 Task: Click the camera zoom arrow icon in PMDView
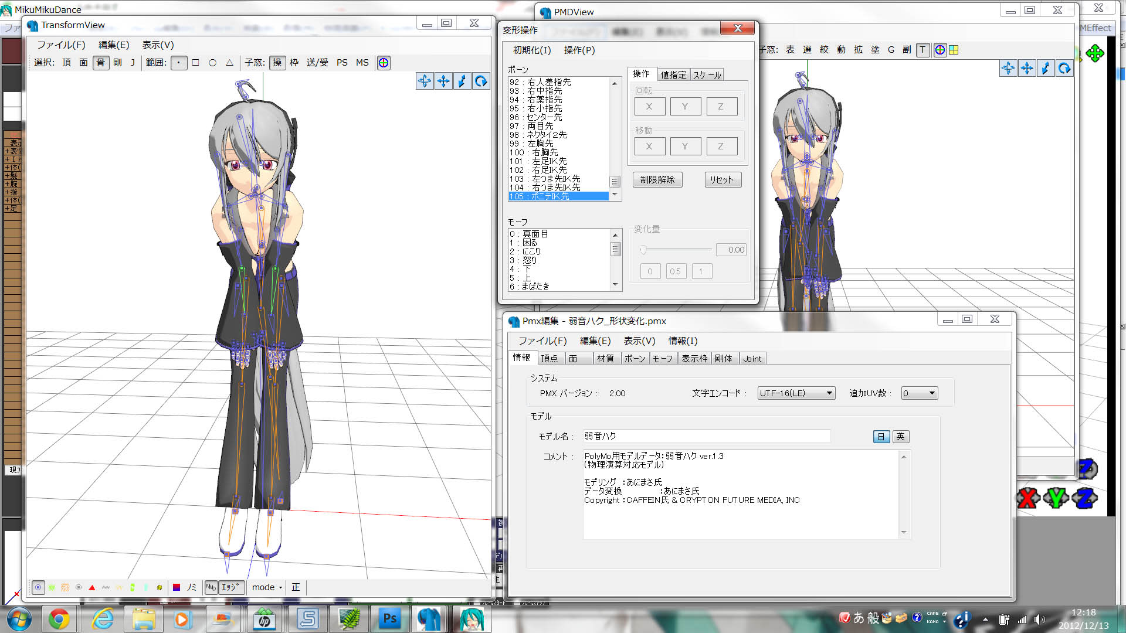(1046, 69)
